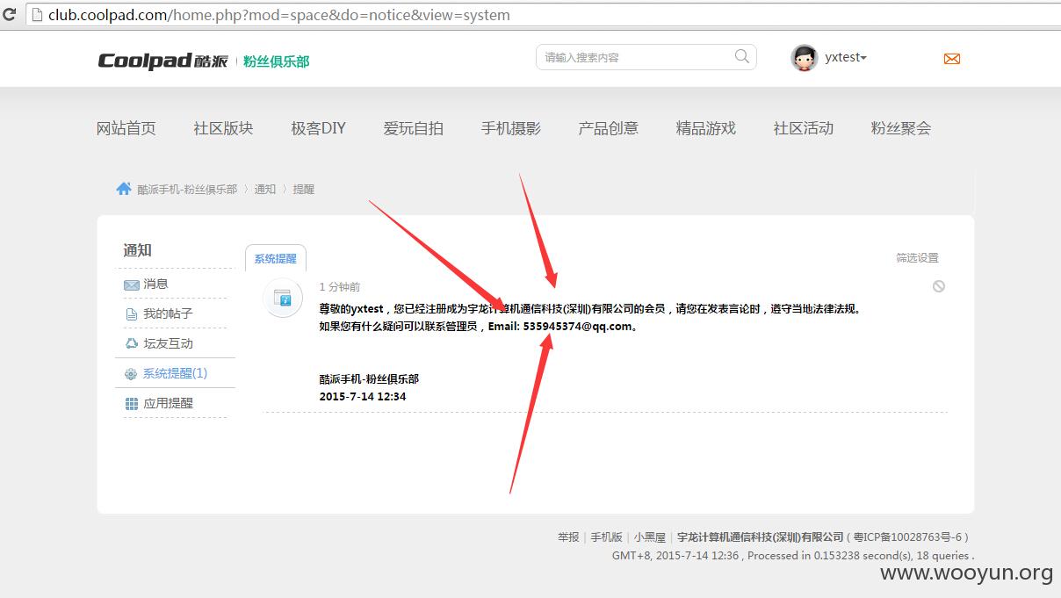Open 筛选设置 filter settings link
The height and width of the screenshot is (598, 1061).
[x=917, y=257]
